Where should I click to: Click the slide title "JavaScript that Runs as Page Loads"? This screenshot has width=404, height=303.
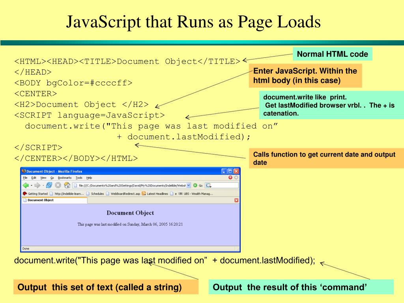(x=193, y=22)
